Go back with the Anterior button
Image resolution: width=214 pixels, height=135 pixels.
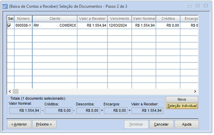(x=19, y=124)
